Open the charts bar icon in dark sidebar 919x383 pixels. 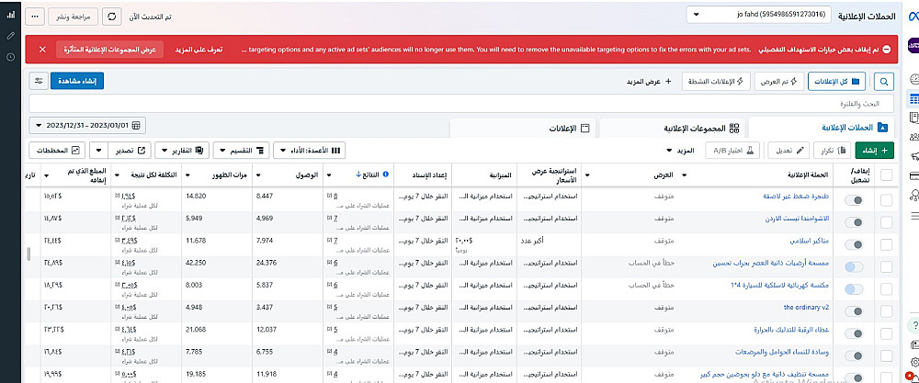pos(9,15)
